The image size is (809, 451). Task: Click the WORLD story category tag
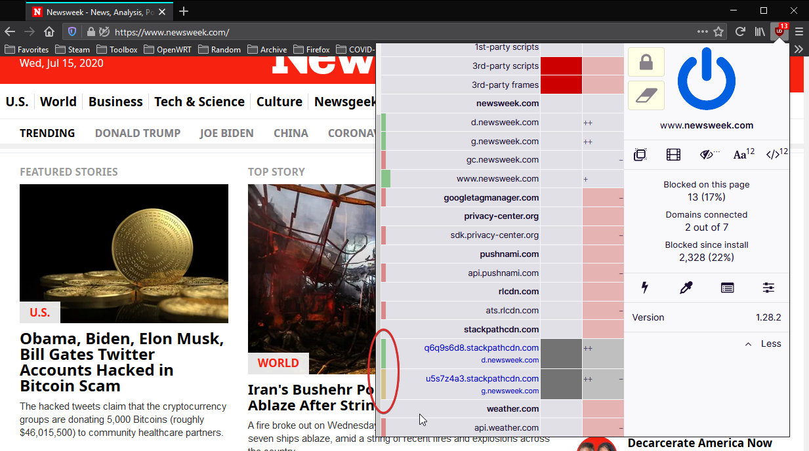coord(278,363)
